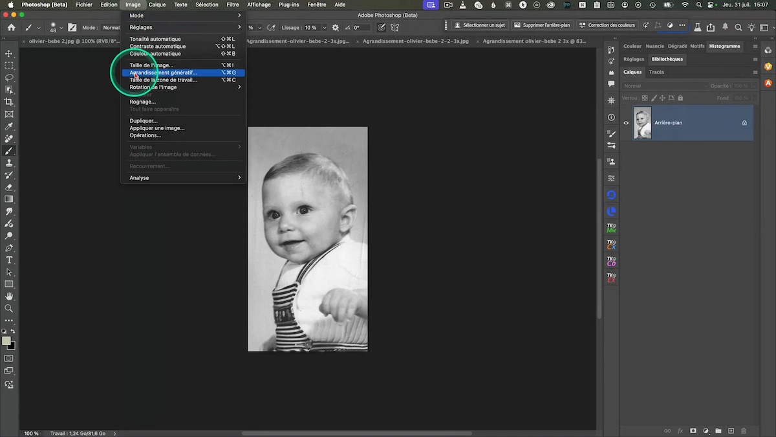Select the Spot Healing Brush tool
776x437 pixels.
tap(9, 139)
